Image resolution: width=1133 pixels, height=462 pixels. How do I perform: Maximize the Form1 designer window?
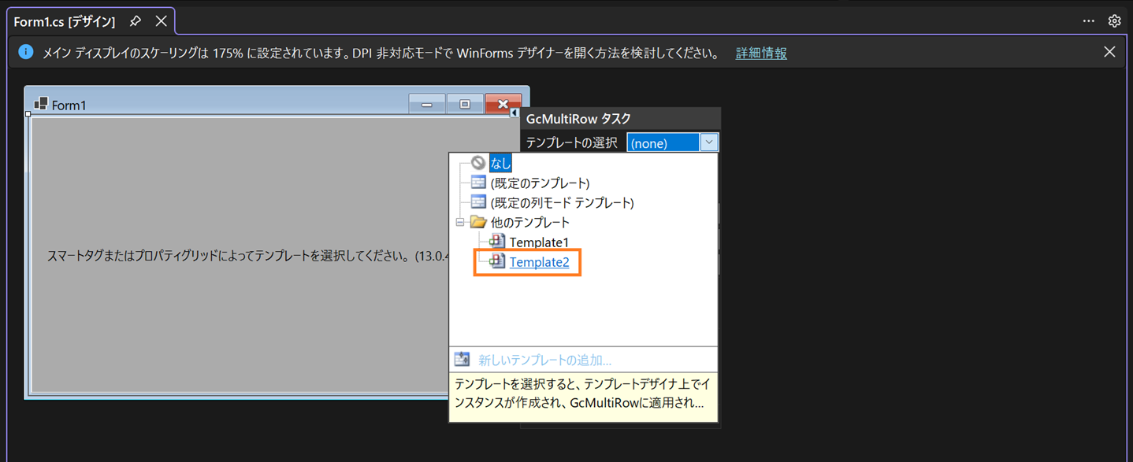pyautogui.click(x=465, y=104)
